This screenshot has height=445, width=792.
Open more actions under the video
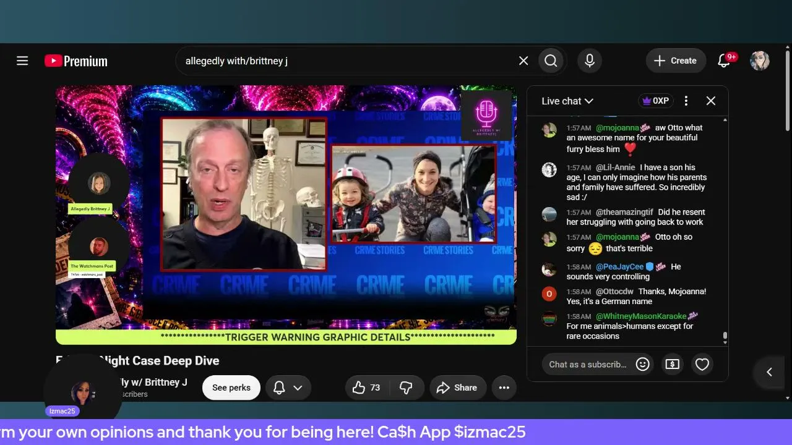pyautogui.click(x=504, y=388)
